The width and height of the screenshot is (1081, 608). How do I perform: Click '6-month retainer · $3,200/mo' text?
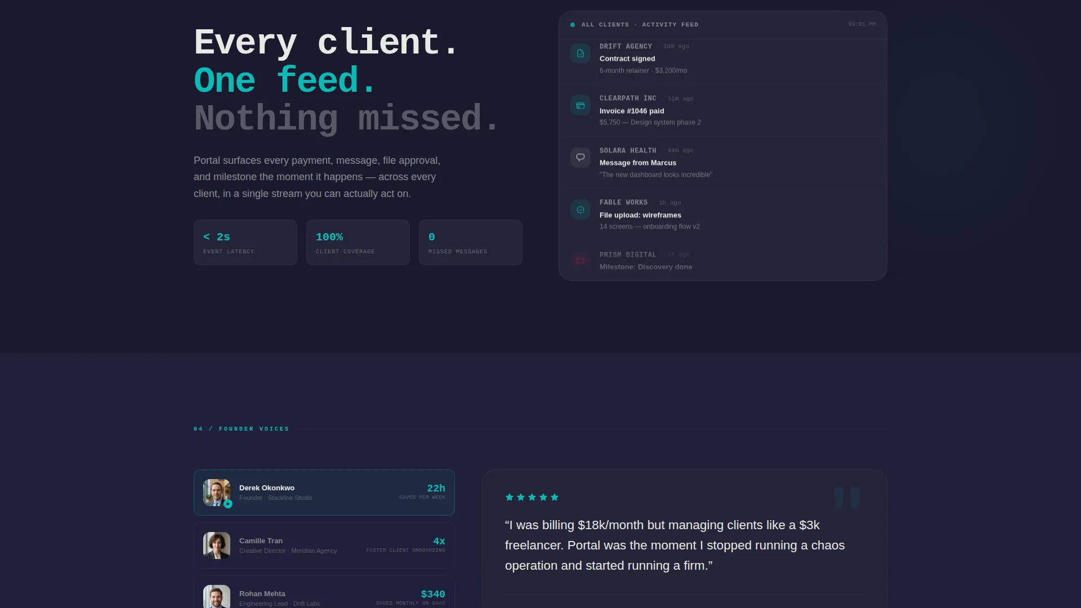[x=643, y=70]
